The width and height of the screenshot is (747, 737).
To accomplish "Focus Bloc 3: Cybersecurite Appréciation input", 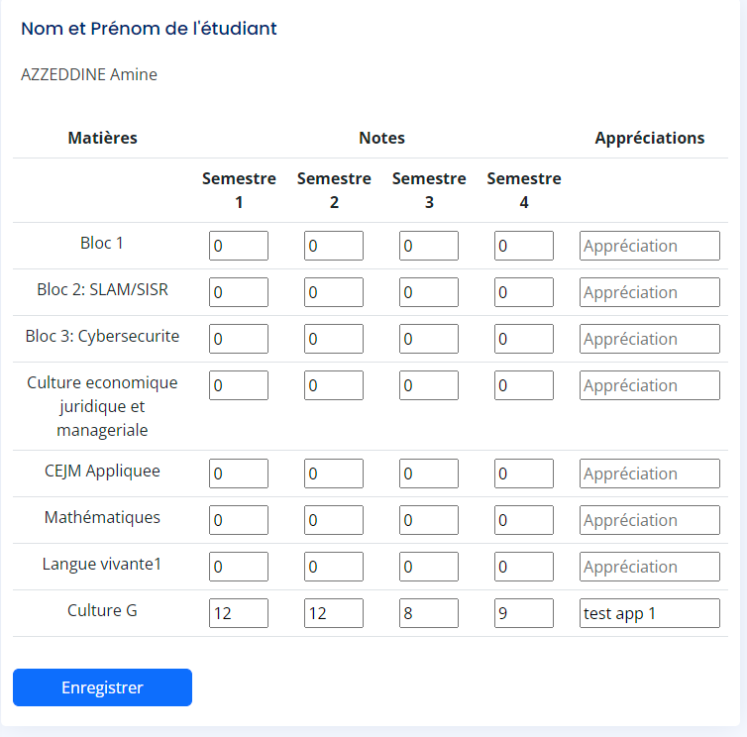I will pyautogui.click(x=649, y=339).
